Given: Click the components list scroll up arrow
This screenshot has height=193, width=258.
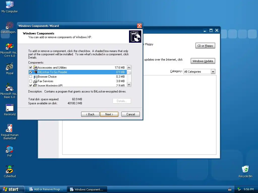Looking at the screenshot, I should 129,67.
